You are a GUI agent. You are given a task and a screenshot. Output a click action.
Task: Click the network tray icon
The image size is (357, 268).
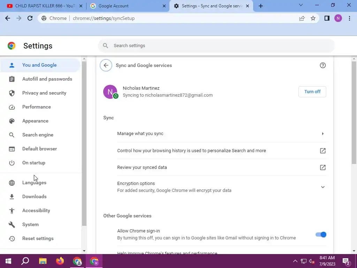(304, 261)
